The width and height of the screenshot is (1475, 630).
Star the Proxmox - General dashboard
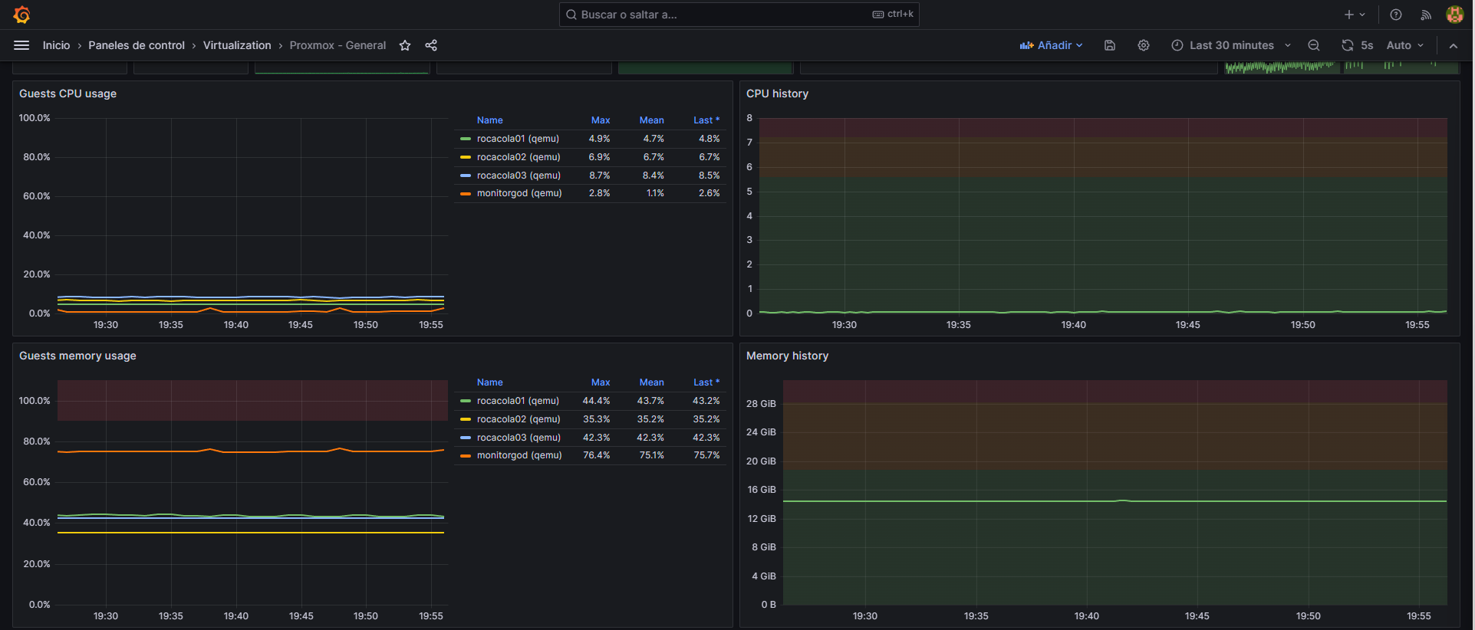tap(405, 45)
